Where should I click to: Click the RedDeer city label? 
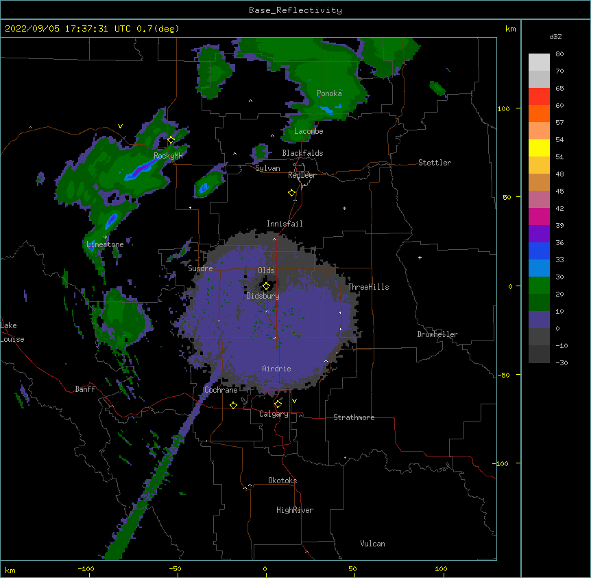point(302,175)
